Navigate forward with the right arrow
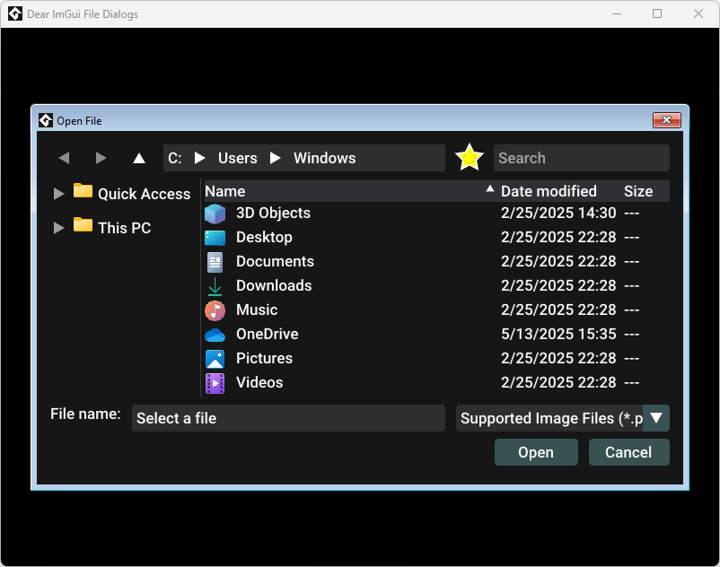Image resolution: width=720 pixels, height=567 pixels. pyautogui.click(x=101, y=158)
